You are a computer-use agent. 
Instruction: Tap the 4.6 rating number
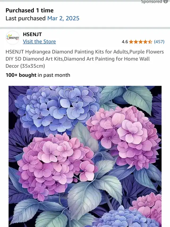coord(125,42)
